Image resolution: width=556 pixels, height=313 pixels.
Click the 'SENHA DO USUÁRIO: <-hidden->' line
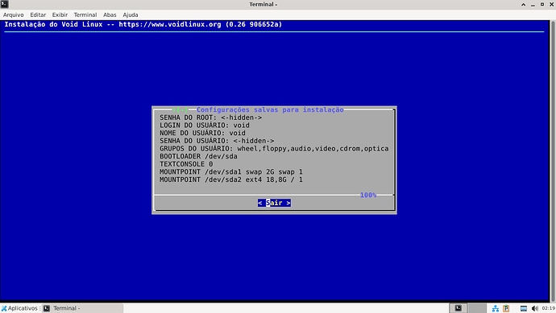click(x=217, y=141)
